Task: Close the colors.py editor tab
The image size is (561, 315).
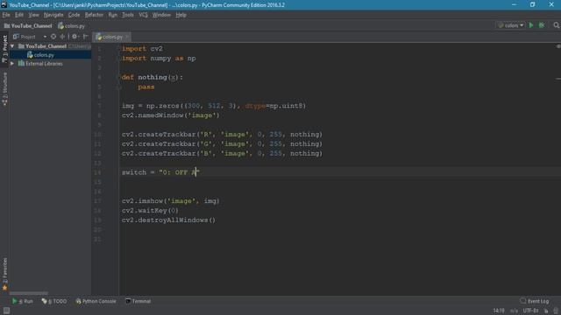Action: [x=126, y=37]
